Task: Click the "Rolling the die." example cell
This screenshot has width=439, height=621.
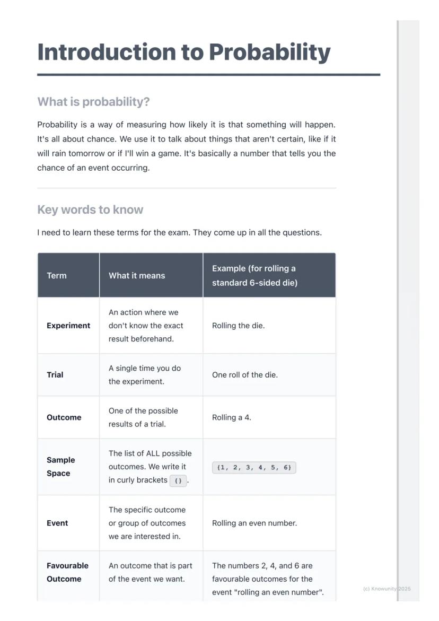Action: click(239, 326)
